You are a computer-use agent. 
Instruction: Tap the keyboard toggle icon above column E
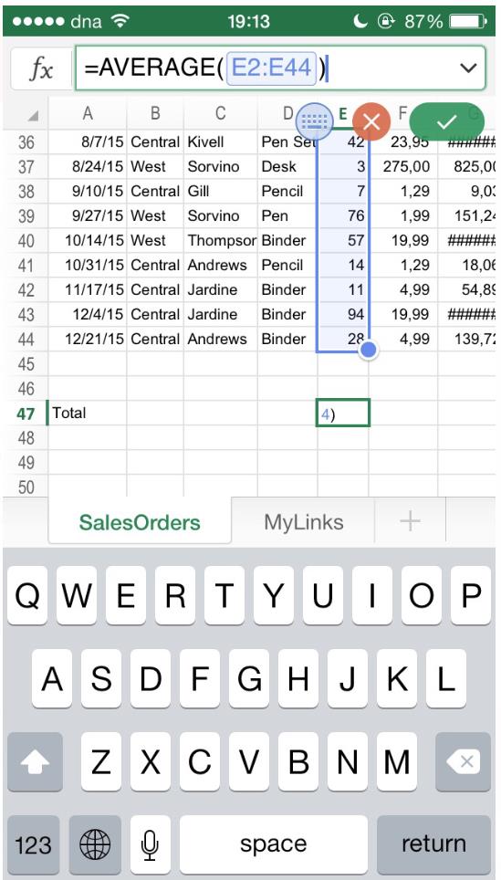pos(314,119)
